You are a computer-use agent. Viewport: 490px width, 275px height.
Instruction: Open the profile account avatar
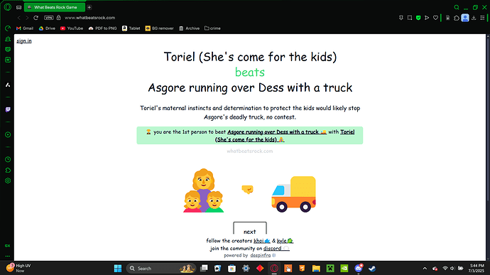pyautogui.click(x=465, y=18)
